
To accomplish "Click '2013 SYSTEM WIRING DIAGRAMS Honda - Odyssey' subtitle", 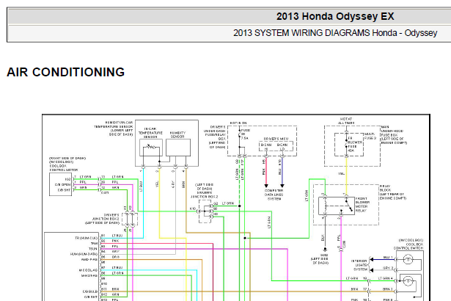I will pos(335,33).
